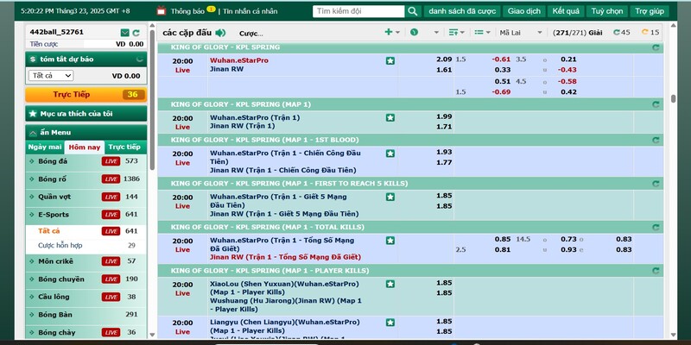The width and height of the screenshot is (691, 345).
Task: Favorite the Wuhan.eStarPro (Trận 1) match star
Action: point(390,118)
